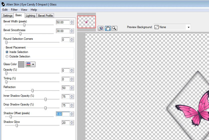Click the show original preview toggle icon
Image resolution: width=209 pixels, height=140 pixels.
click(101, 28)
